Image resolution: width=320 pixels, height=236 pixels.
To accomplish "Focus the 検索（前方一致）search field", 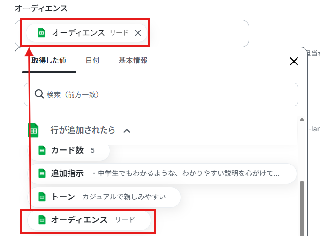I will point(169,94).
